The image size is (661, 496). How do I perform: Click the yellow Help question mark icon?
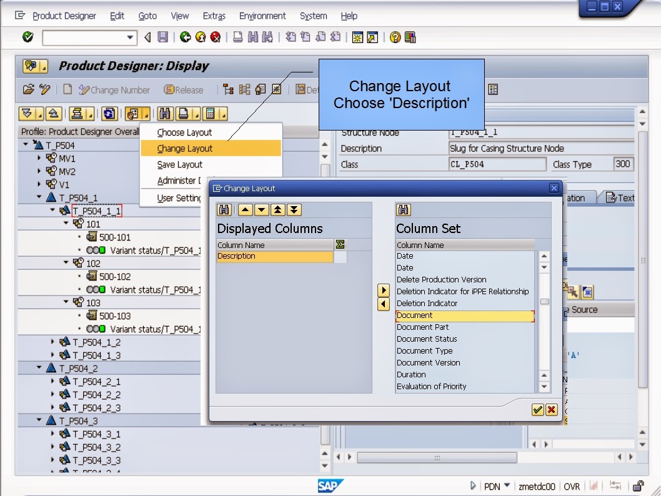[395, 37]
